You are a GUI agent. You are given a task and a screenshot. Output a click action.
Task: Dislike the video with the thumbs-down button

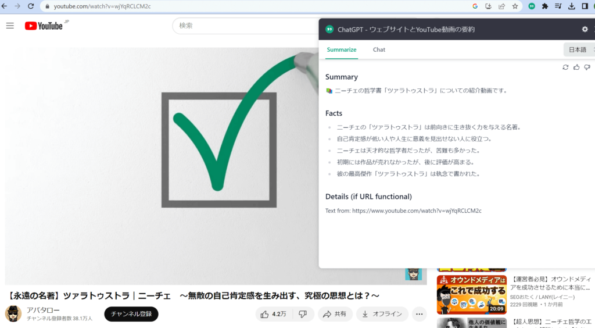point(303,314)
